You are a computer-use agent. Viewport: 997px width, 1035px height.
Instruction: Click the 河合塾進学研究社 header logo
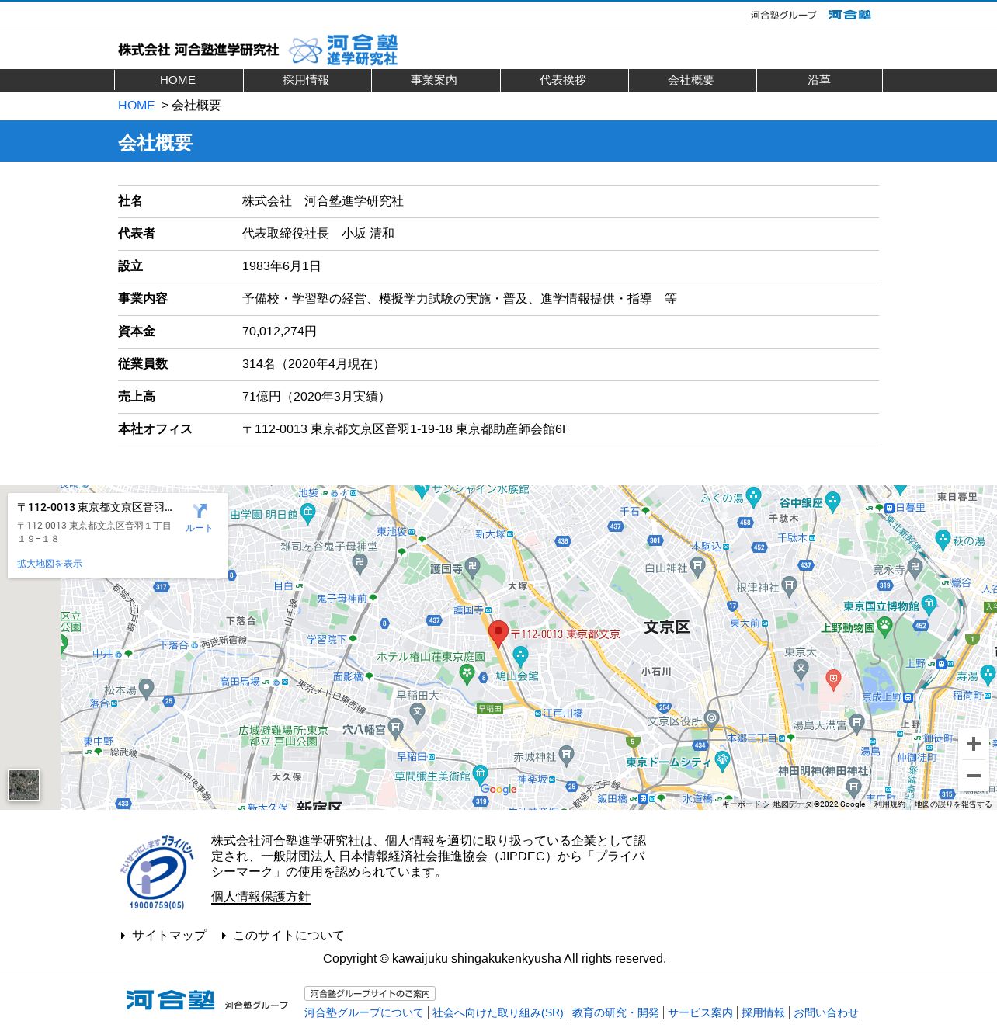258,50
